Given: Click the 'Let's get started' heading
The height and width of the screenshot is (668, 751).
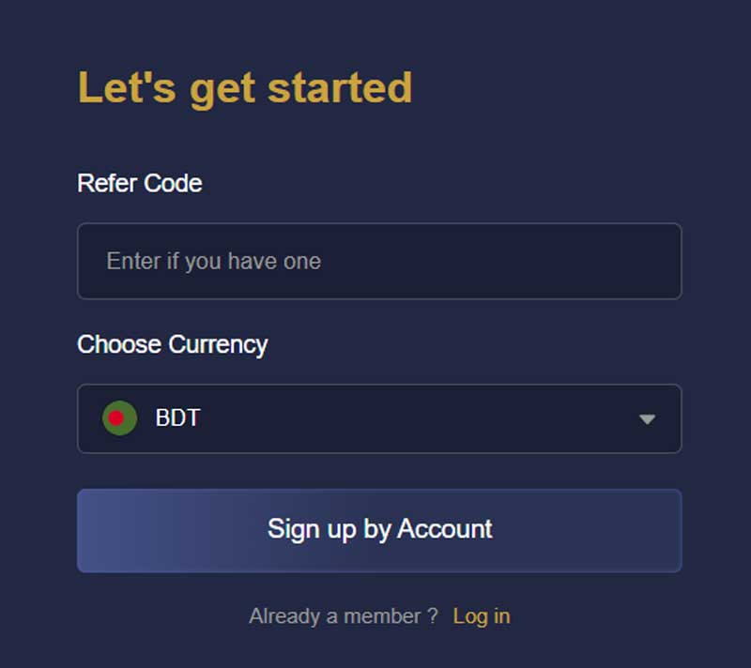Looking at the screenshot, I should (246, 86).
